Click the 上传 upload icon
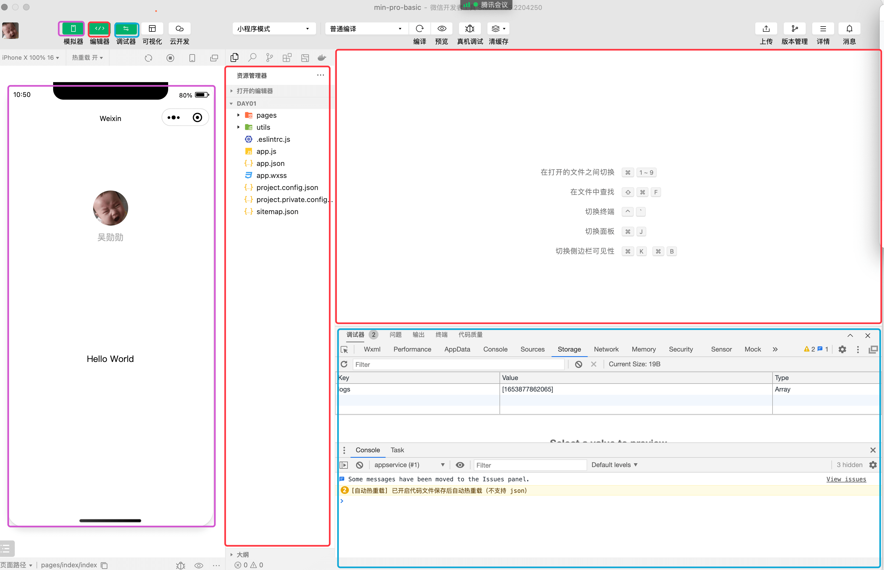 click(x=766, y=29)
